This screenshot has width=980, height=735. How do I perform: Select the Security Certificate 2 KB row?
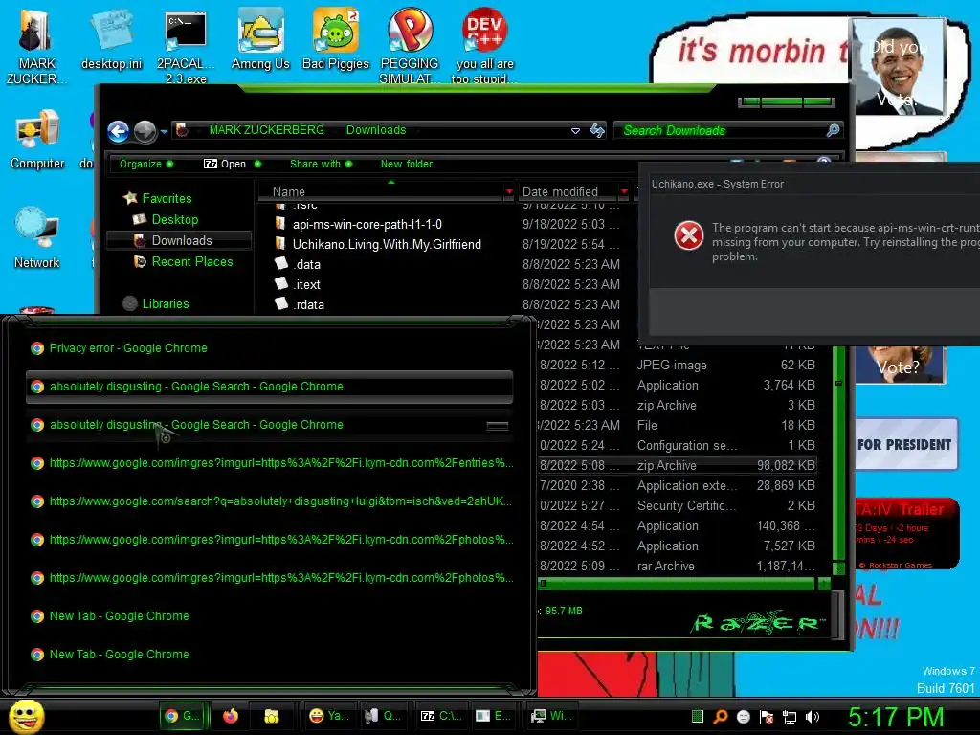pyautogui.click(x=678, y=505)
